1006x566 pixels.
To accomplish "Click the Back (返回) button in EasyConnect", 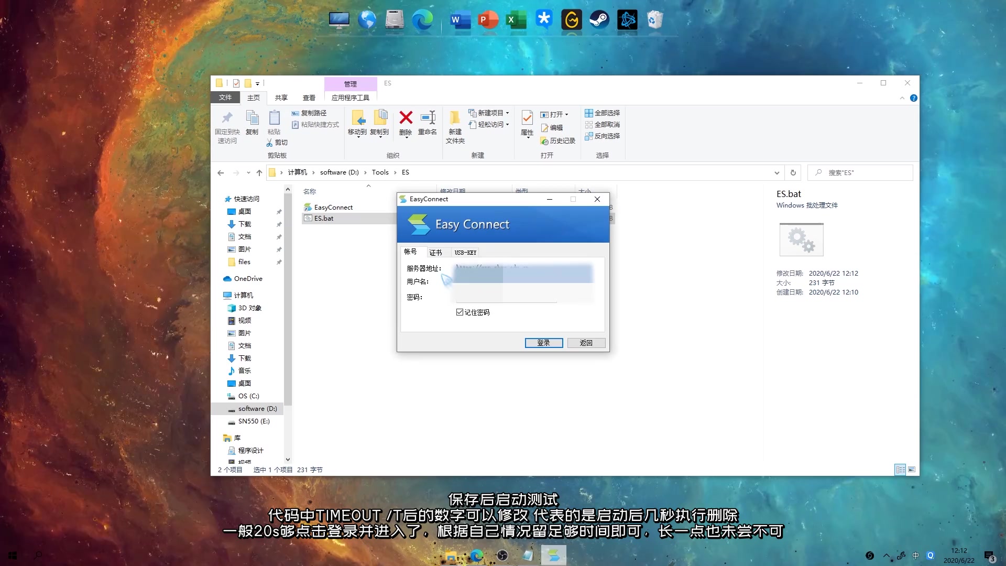I will pyautogui.click(x=586, y=343).
